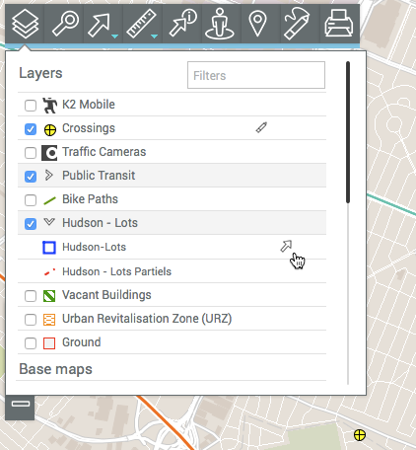Uncheck the Crossings layer

(31, 129)
